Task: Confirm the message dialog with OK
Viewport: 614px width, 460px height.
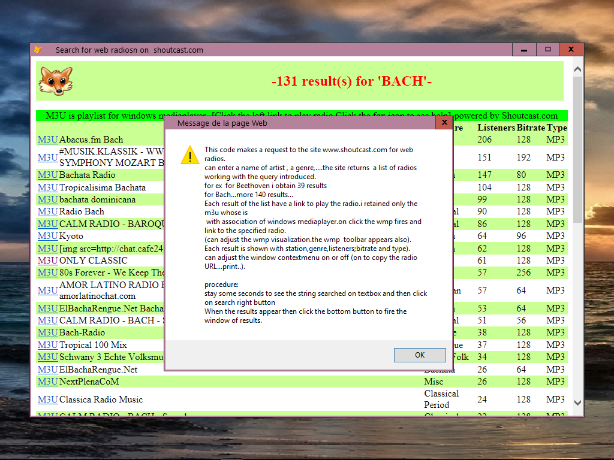Action: pyautogui.click(x=419, y=355)
